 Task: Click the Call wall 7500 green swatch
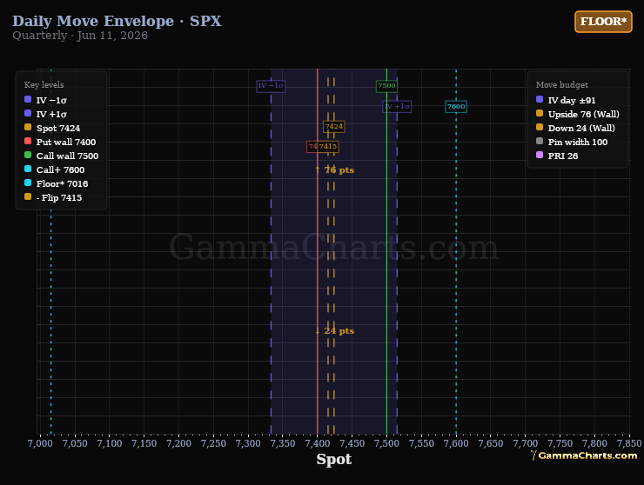click(x=28, y=155)
